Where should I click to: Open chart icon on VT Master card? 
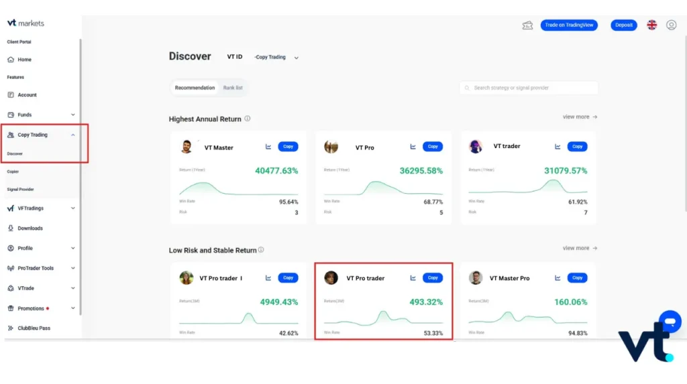[268, 147]
